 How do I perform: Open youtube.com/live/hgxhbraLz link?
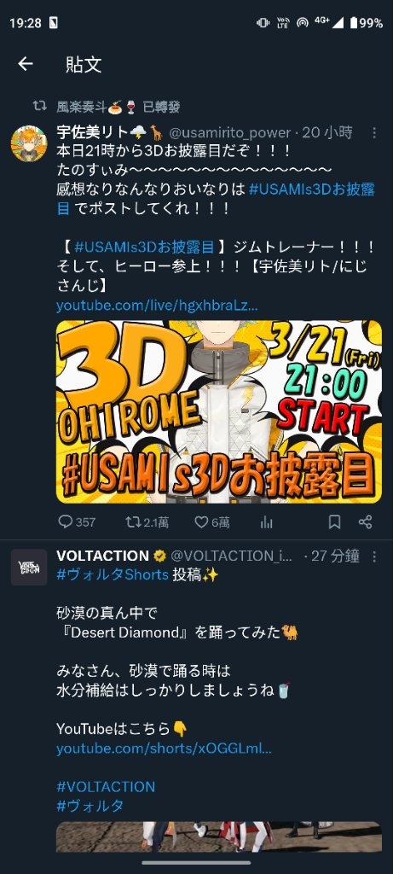[x=157, y=306]
